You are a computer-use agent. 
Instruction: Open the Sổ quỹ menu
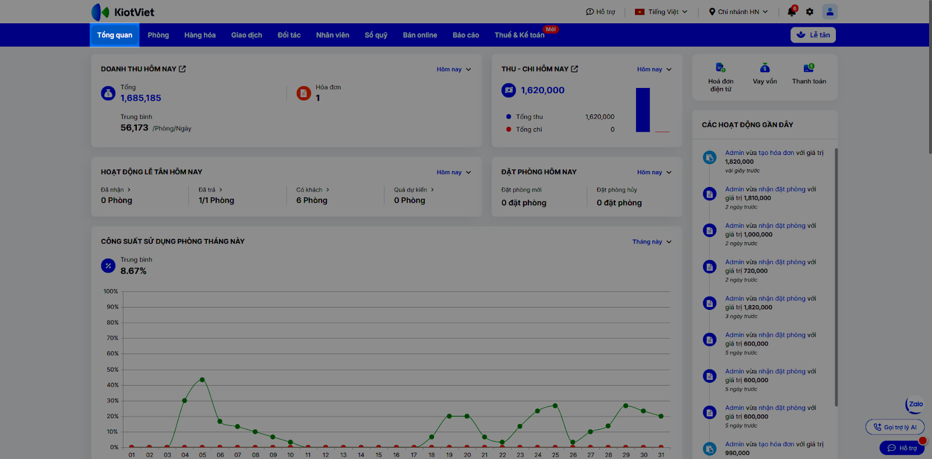376,35
